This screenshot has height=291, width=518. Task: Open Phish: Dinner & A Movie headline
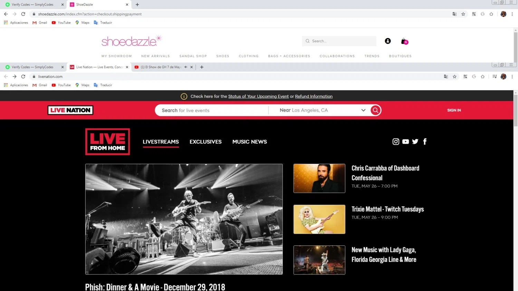[155, 287]
